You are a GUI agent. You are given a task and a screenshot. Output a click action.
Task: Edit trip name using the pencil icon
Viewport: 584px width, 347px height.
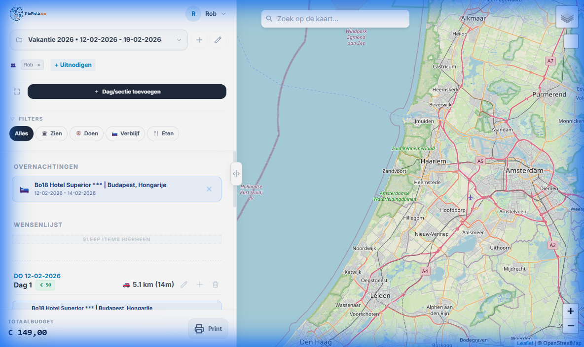point(218,40)
